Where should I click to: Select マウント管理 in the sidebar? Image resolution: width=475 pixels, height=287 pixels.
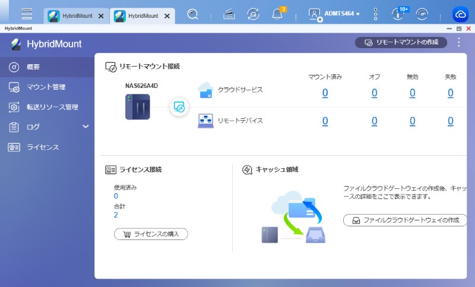(46, 87)
